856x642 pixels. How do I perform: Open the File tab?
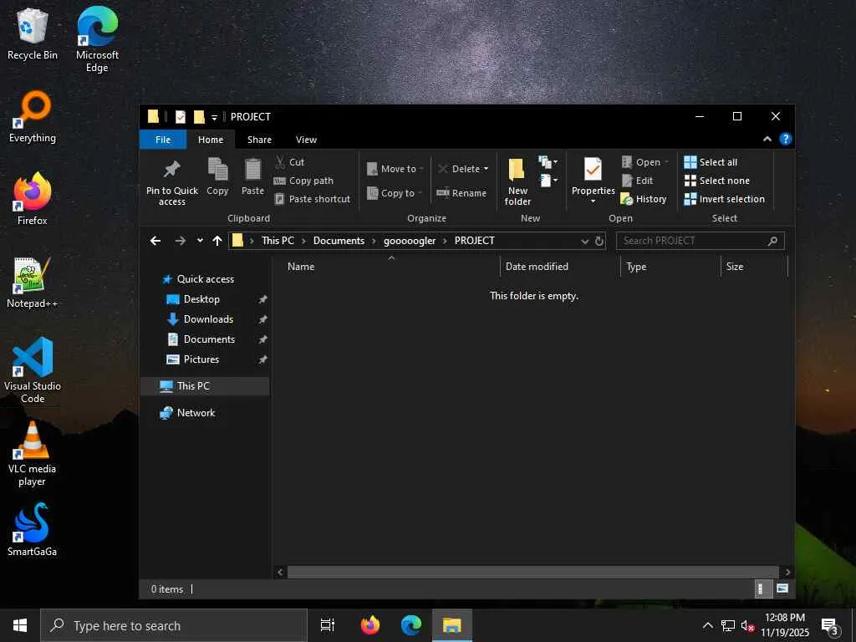(x=163, y=140)
